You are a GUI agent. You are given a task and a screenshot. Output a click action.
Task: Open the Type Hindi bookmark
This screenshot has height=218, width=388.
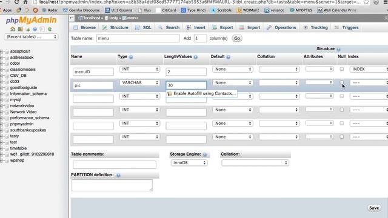(x=193, y=10)
